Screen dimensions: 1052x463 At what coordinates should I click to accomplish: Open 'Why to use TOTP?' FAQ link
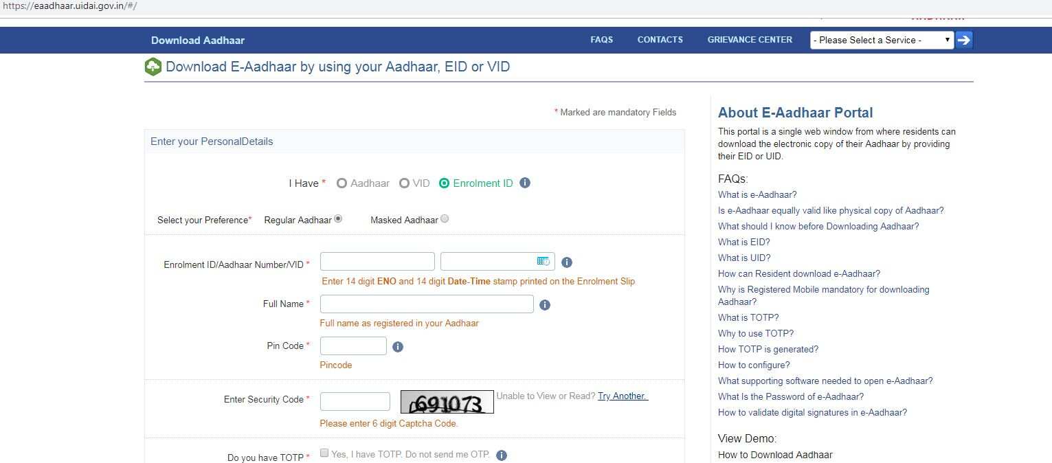point(756,333)
